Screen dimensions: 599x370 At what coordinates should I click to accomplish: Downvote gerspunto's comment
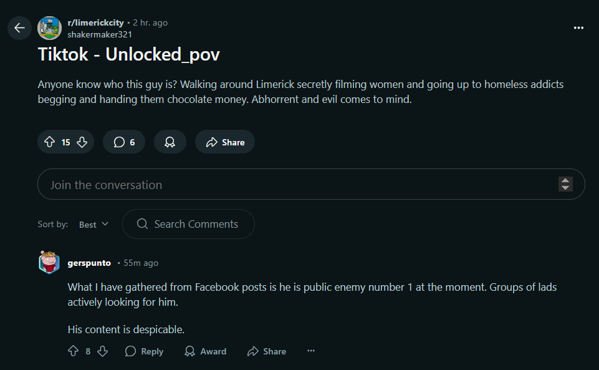(x=103, y=351)
